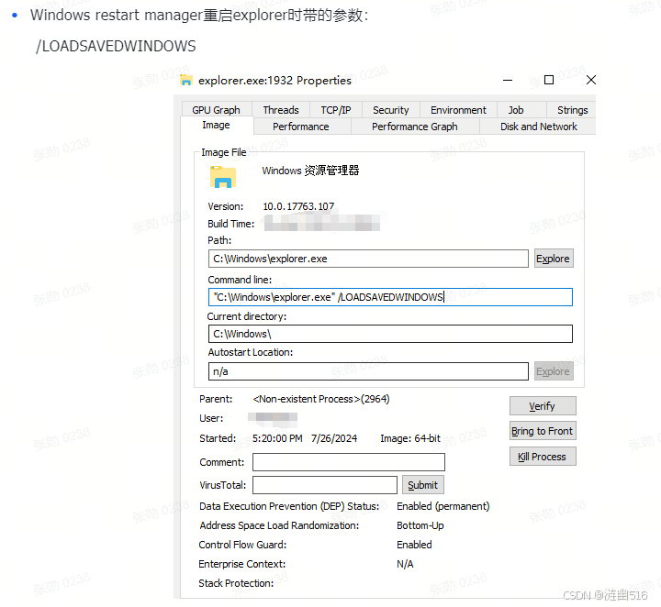
Task: Click the explorer folder icon in title bar
Action: click(x=185, y=80)
